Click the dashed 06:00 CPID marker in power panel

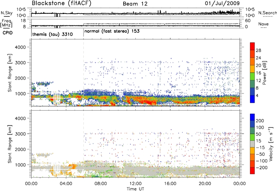(x=83, y=73)
